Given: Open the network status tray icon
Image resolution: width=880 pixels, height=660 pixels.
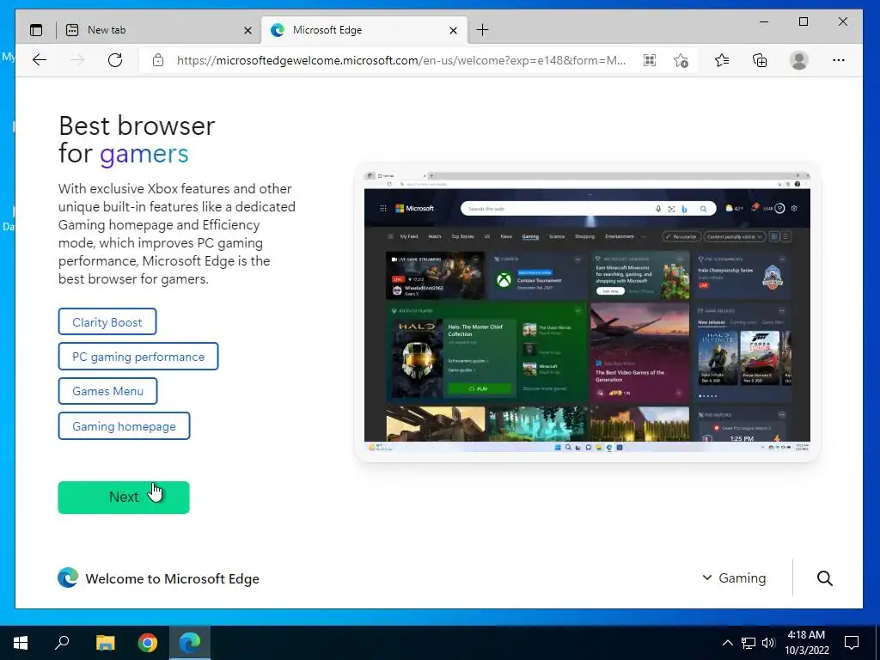Looking at the screenshot, I should [x=749, y=643].
